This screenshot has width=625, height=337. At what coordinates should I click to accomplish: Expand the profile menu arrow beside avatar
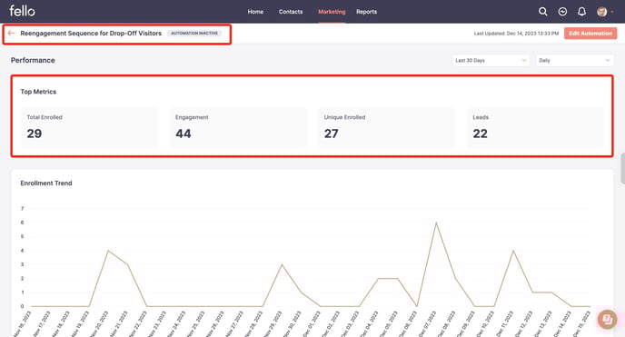pos(612,12)
